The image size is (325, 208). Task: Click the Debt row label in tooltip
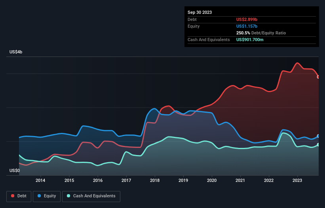[x=192, y=19]
